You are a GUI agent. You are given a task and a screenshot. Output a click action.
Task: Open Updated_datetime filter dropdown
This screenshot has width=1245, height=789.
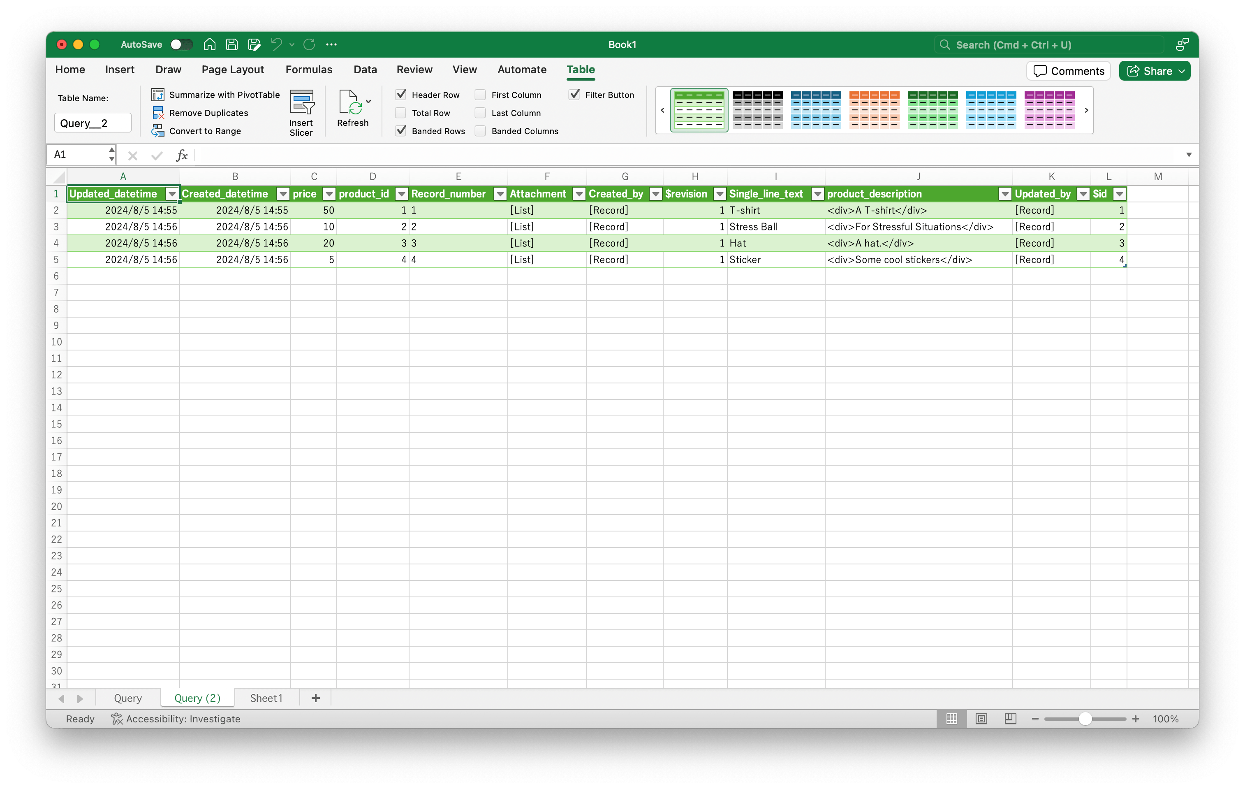tap(171, 194)
